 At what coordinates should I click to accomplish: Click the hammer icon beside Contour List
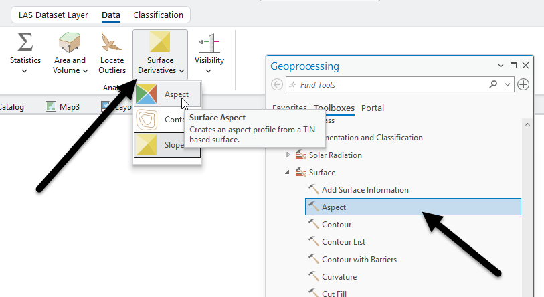[314, 241]
